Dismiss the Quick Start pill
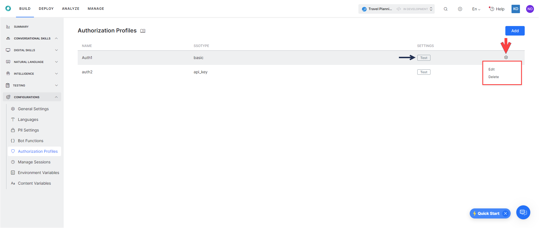The height and width of the screenshot is (228, 539). pos(505,213)
